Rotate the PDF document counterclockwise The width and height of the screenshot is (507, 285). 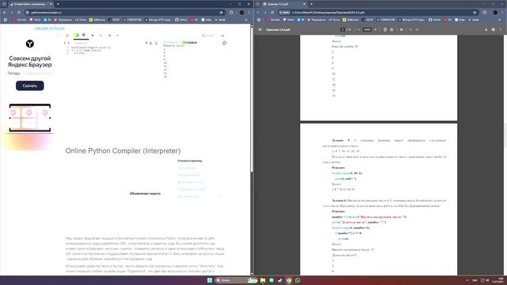coord(391,29)
